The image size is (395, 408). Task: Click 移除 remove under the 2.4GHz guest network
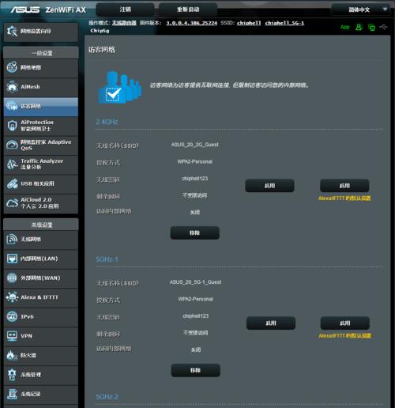click(195, 232)
